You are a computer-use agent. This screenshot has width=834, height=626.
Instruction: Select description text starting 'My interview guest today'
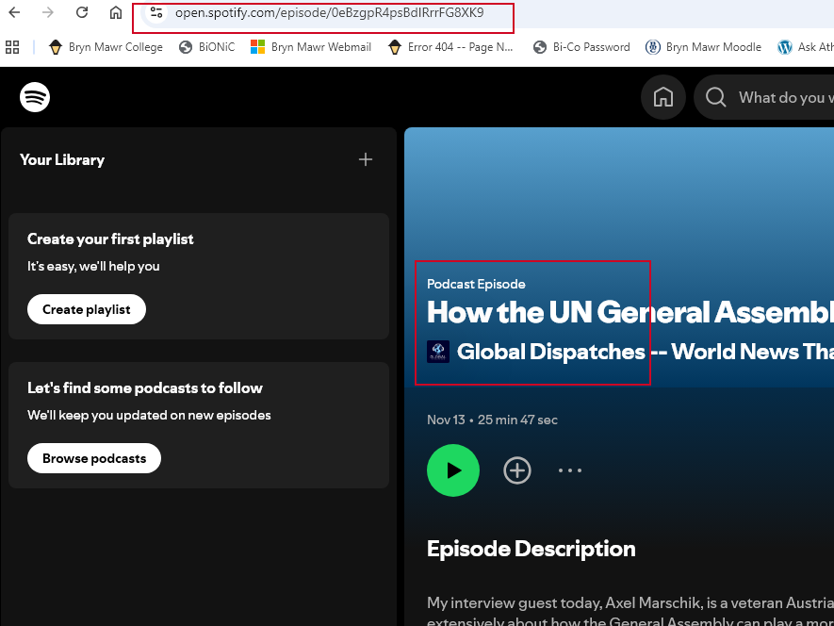[x=630, y=611]
